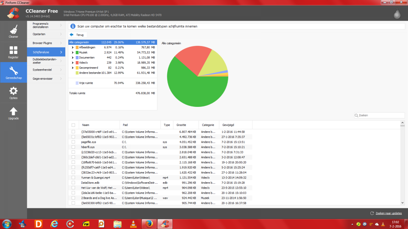Open the Register section

[x=13, y=52]
